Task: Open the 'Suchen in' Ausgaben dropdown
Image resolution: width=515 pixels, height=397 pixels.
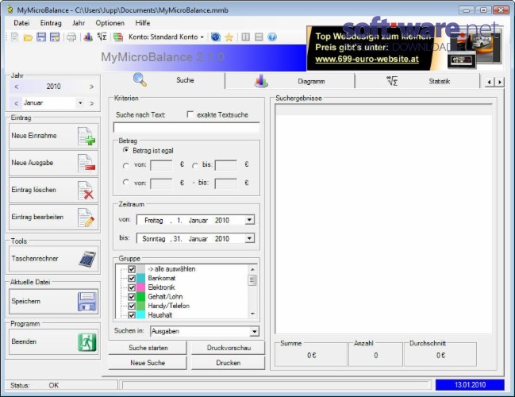Action: pyautogui.click(x=254, y=332)
